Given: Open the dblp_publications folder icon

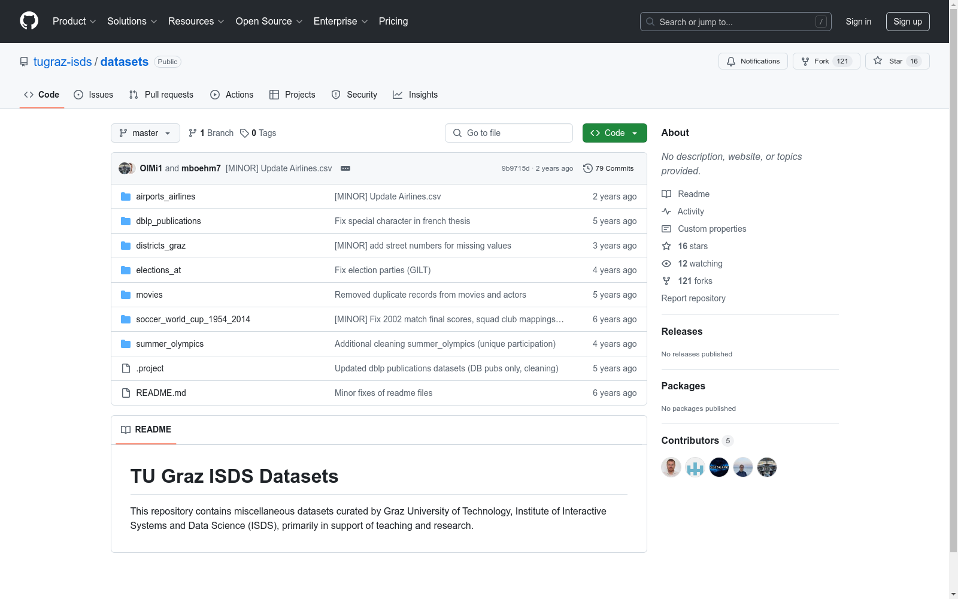Looking at the screenshot, I should click(x=126, y=221).
